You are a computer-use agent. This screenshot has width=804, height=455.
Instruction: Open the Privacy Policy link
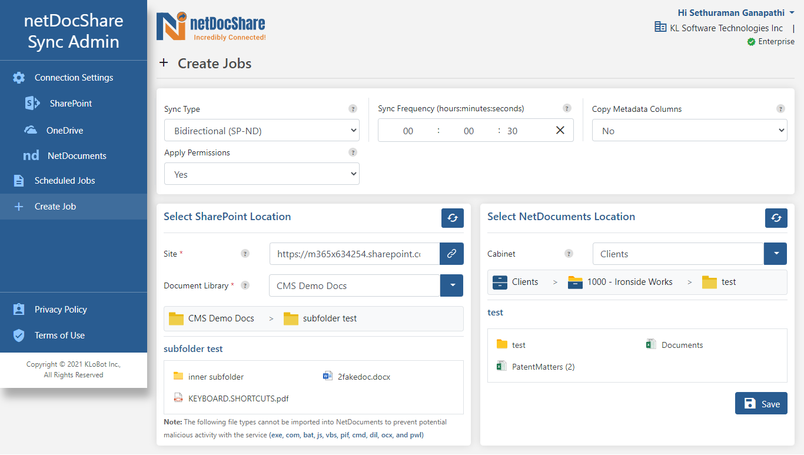61,310
